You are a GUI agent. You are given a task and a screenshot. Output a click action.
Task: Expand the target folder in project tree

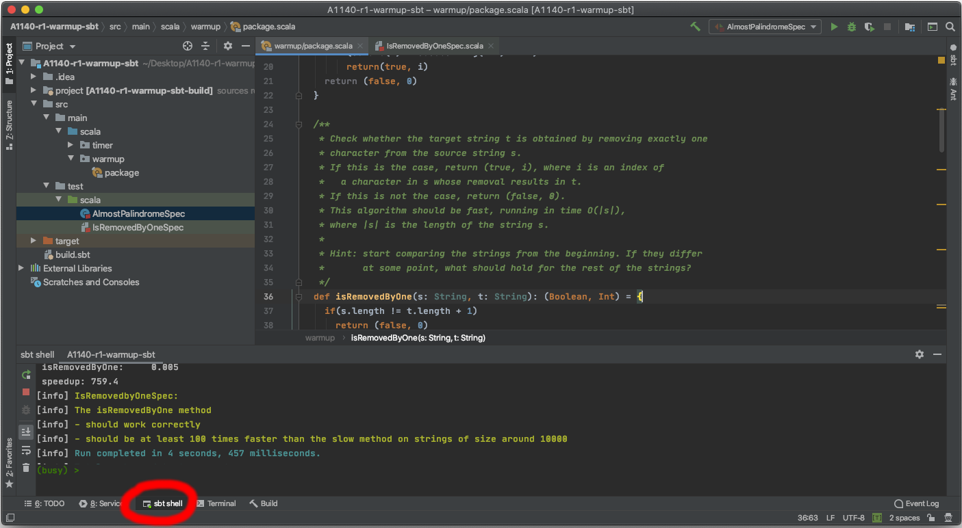[34, 241]
